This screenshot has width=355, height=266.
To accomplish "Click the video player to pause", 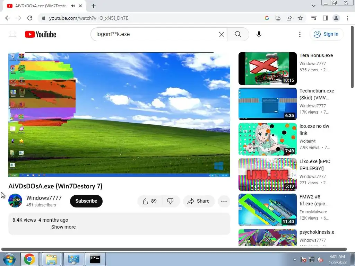I will point(119,115).
